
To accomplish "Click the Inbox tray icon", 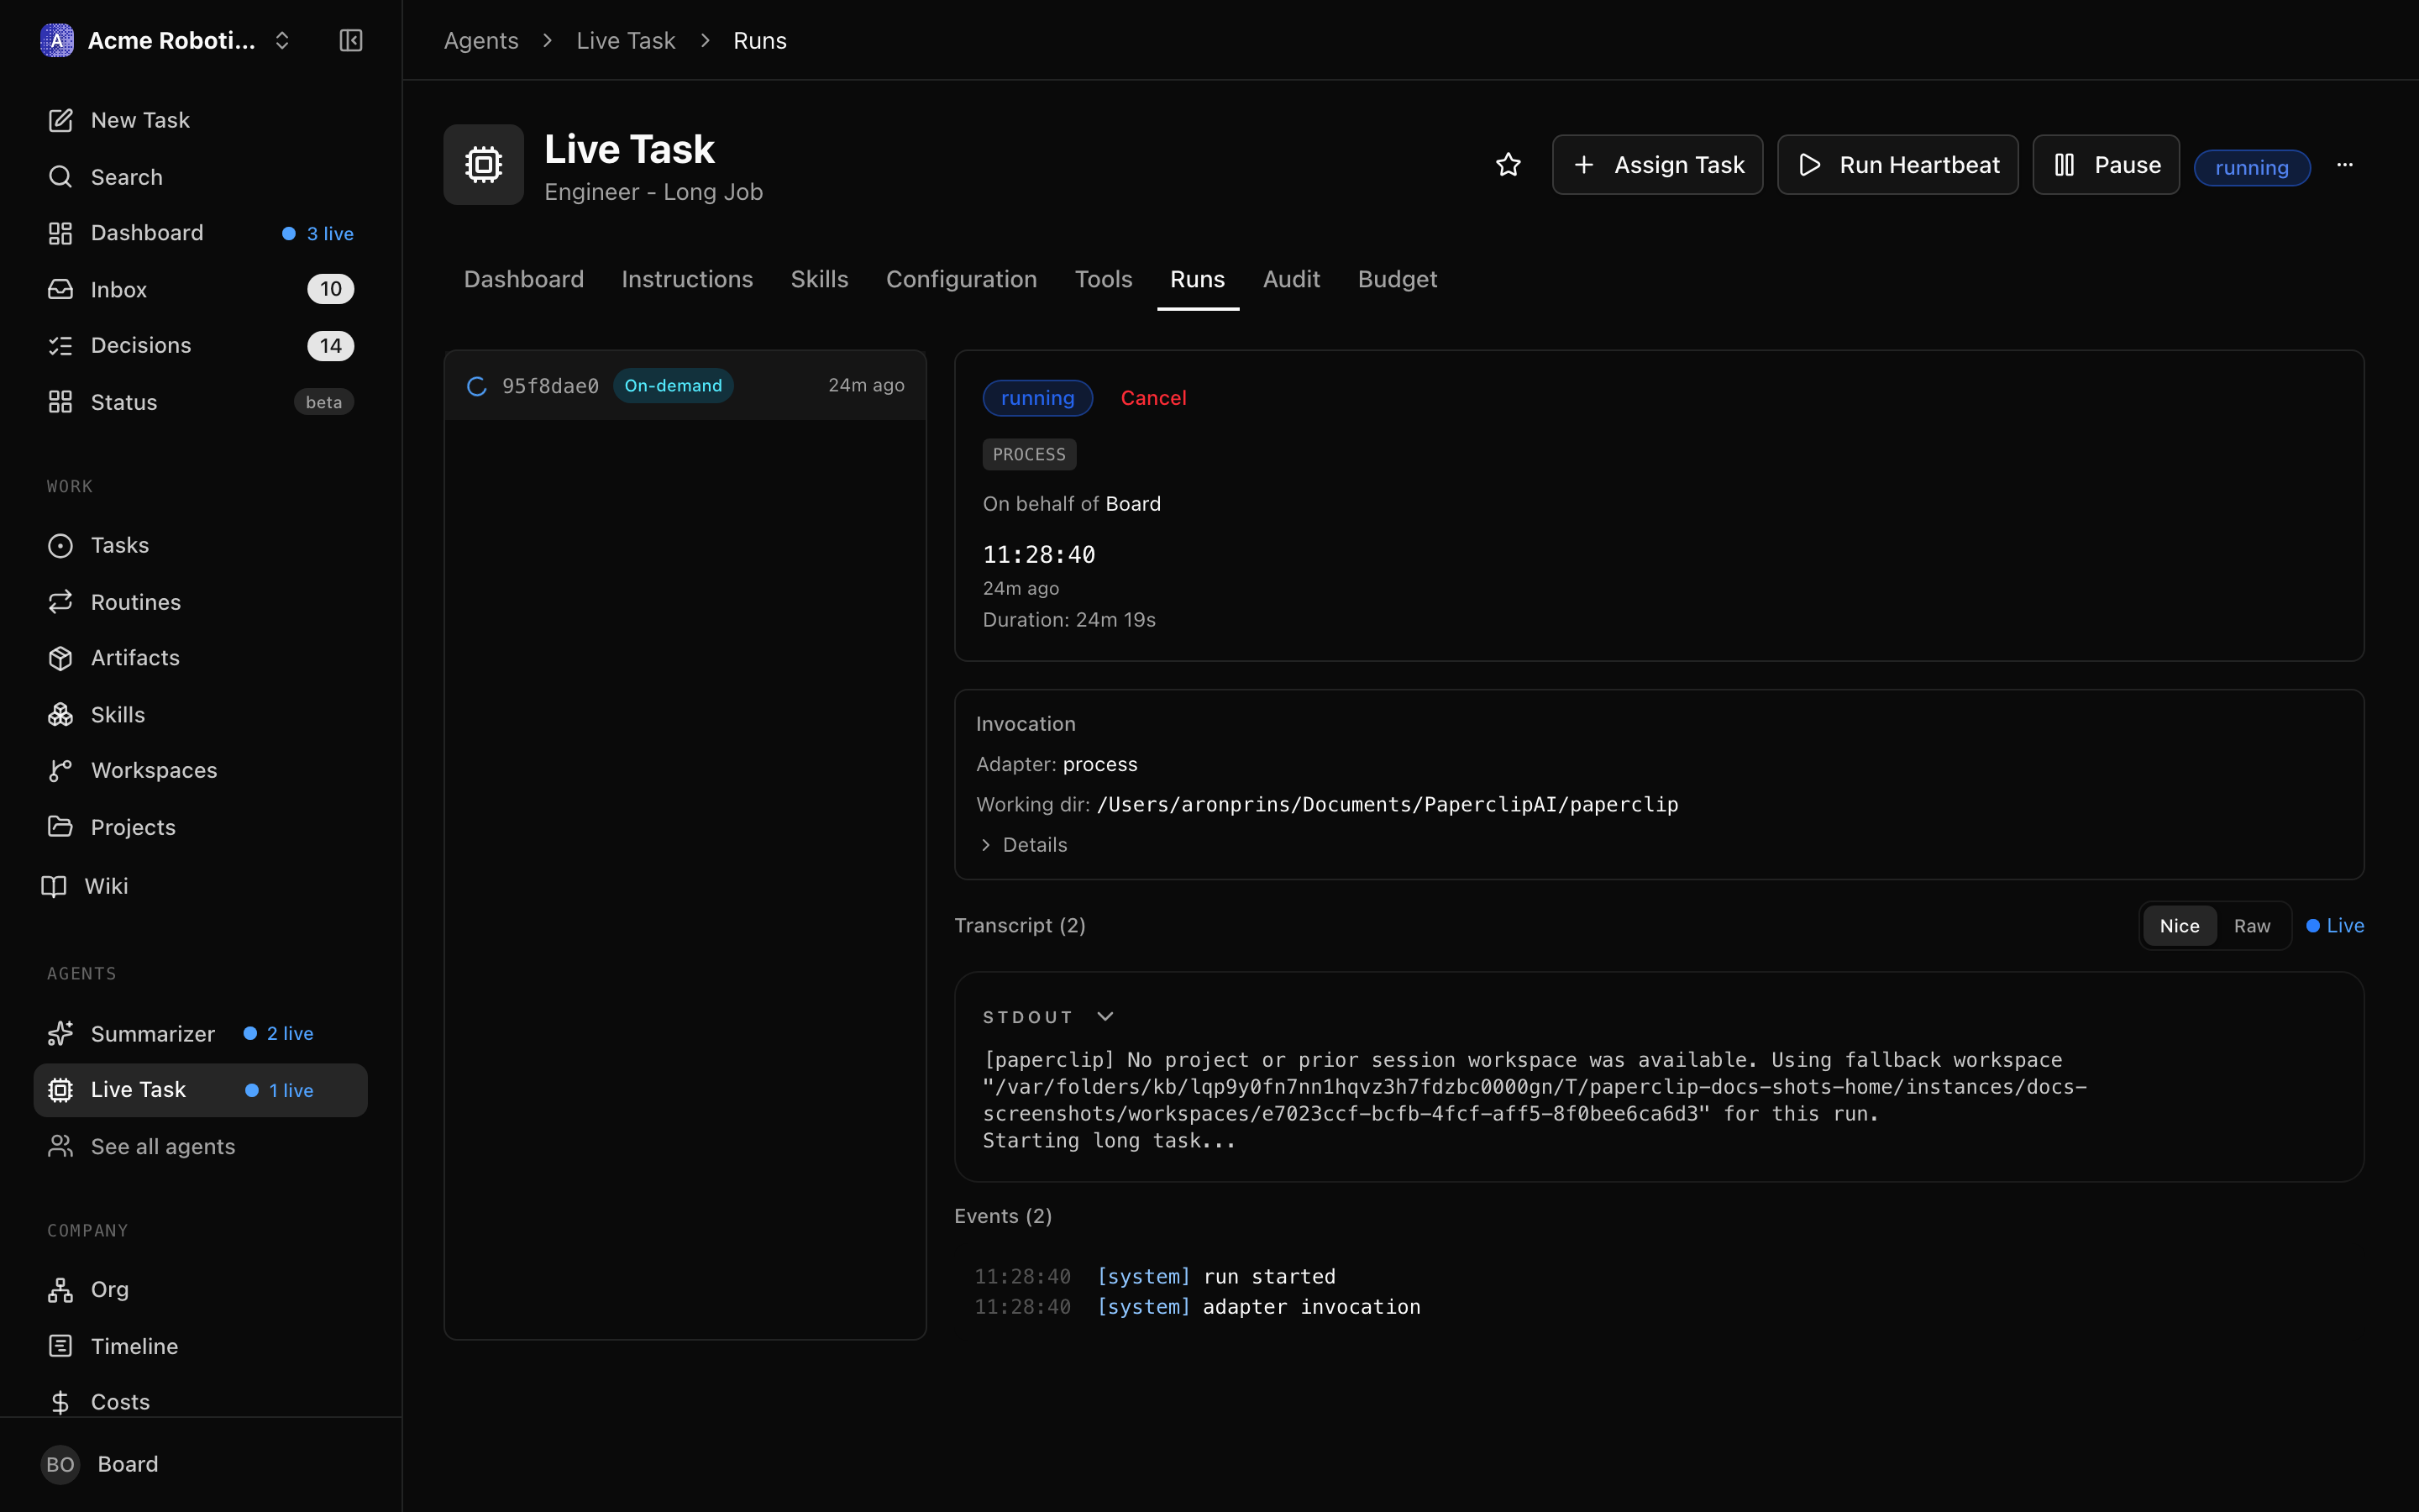I will tap(60, 289).
